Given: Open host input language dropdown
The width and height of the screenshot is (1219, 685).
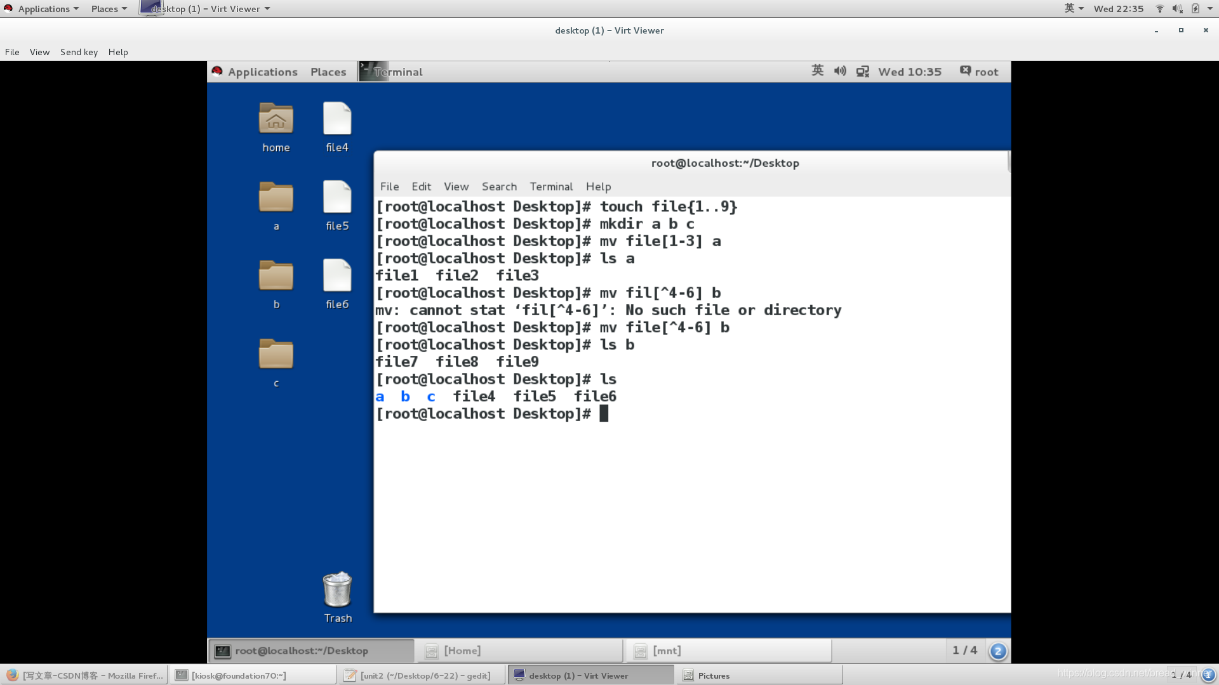Looking at the screenshot, I should coord(1074,9).
